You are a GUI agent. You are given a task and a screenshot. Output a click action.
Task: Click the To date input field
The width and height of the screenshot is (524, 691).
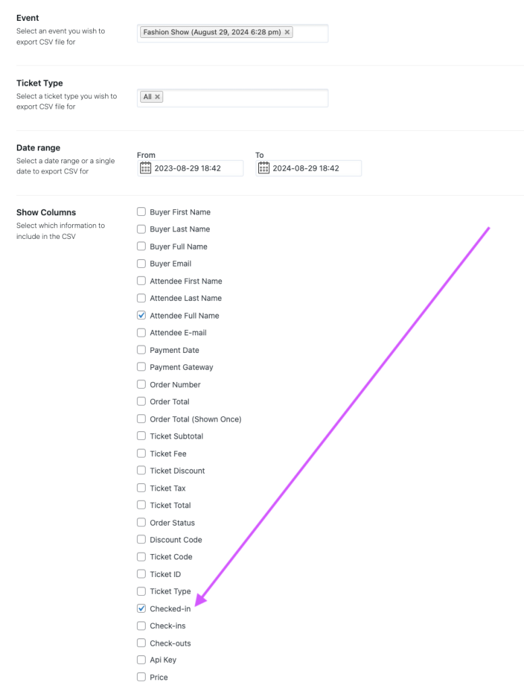pos(314,168)
